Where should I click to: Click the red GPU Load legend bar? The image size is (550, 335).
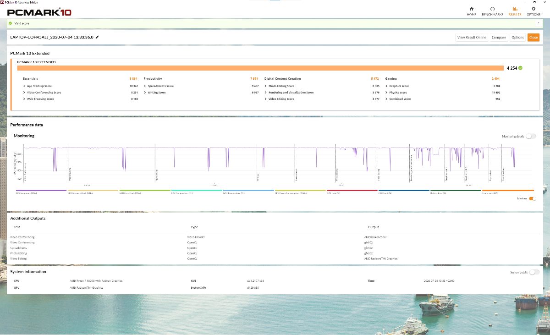[x=352, y=190]
